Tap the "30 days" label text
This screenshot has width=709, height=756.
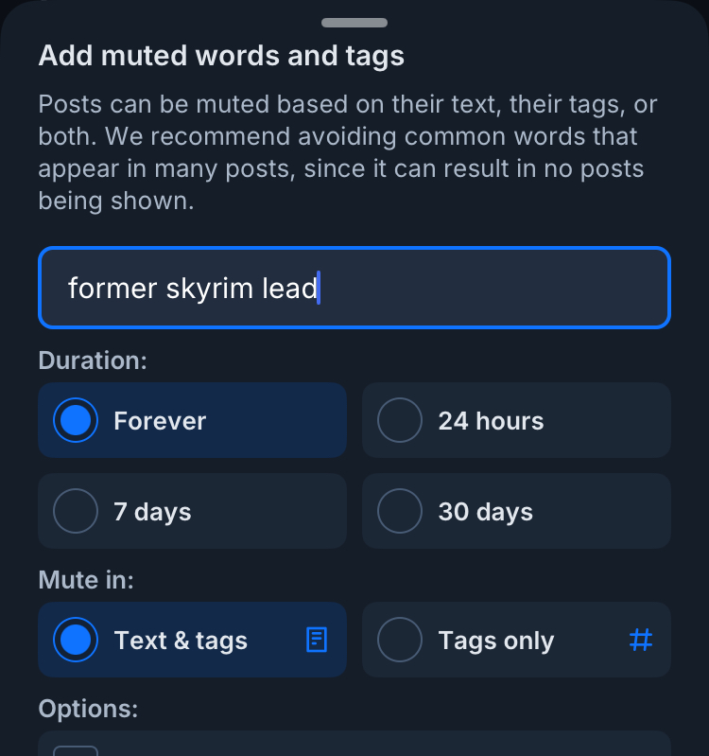pyautogui.click(x=485, y=512)
